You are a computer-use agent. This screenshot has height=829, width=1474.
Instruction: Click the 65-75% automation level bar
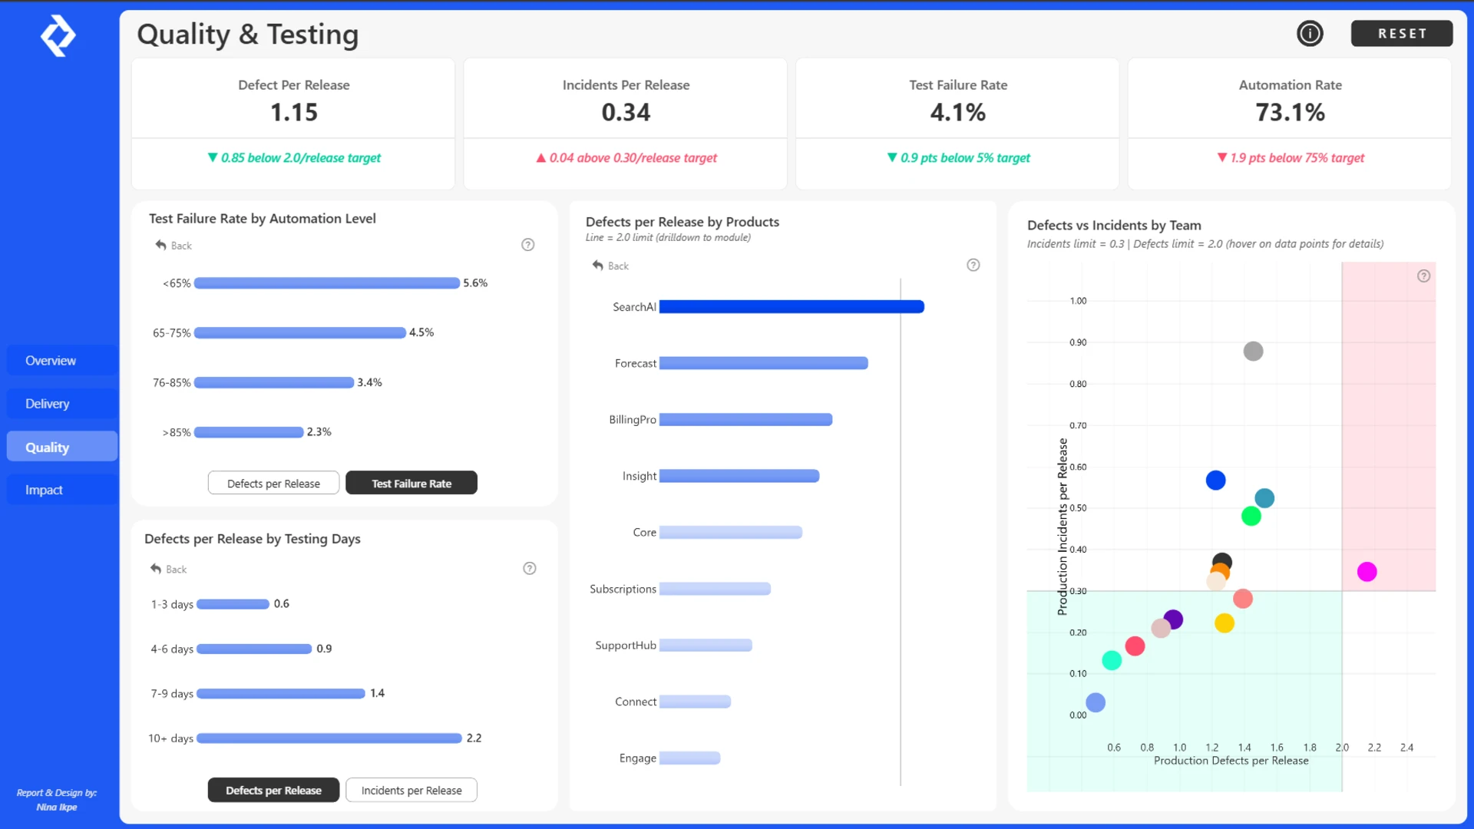click(300, 333)
